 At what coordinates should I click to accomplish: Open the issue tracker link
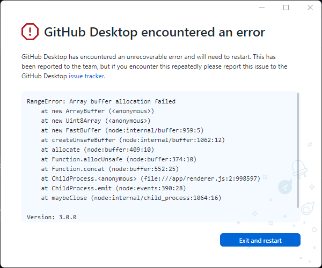coord(86,76)
